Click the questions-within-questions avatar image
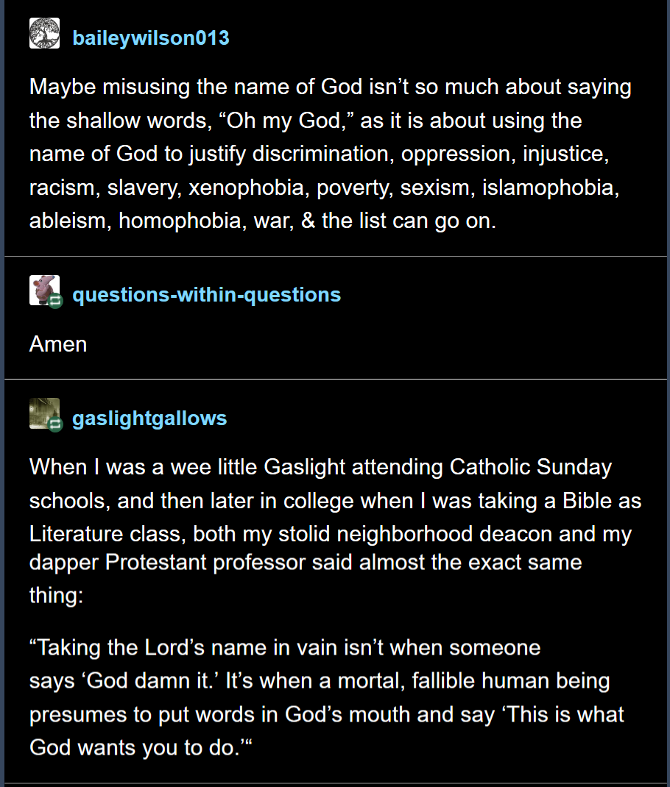The image size is (670, 787). (44, 290)
